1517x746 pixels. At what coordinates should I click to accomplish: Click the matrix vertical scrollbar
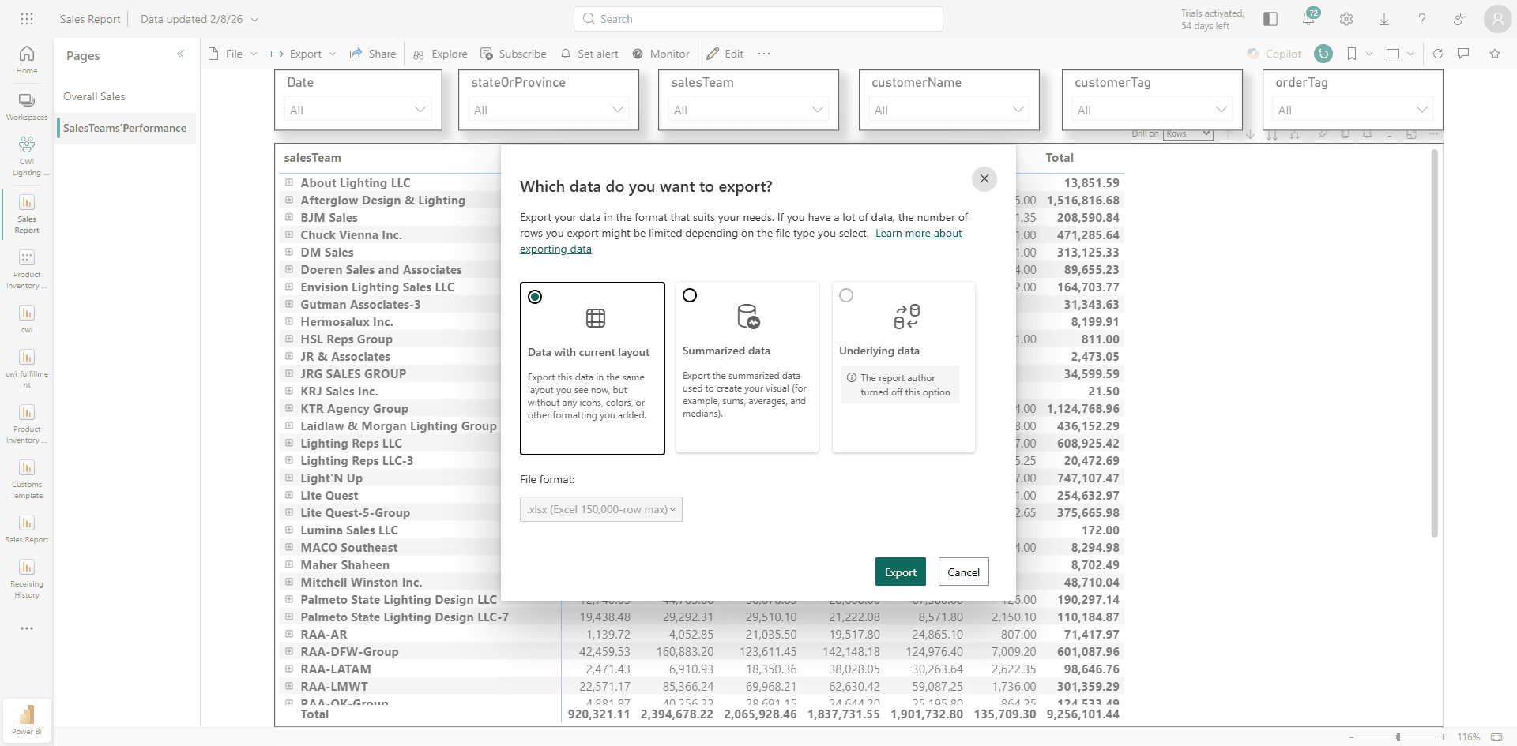(1434, 343)
